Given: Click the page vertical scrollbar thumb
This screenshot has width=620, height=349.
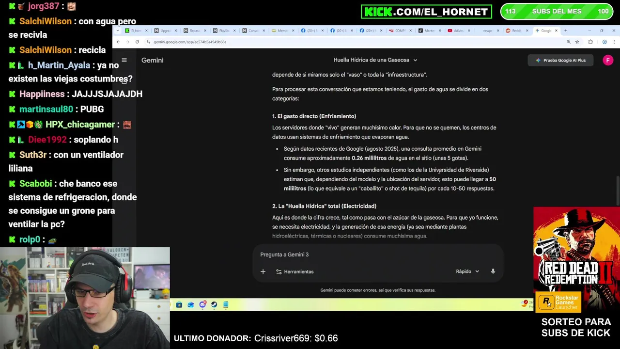Looking at the screenshot, I should (x=618, y=191).
